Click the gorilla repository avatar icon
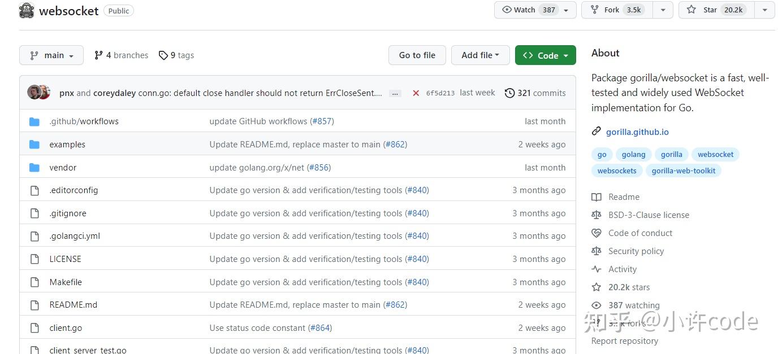 click(26, 10)
